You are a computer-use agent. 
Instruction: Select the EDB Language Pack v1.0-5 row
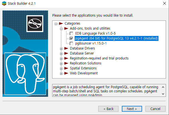95,33
